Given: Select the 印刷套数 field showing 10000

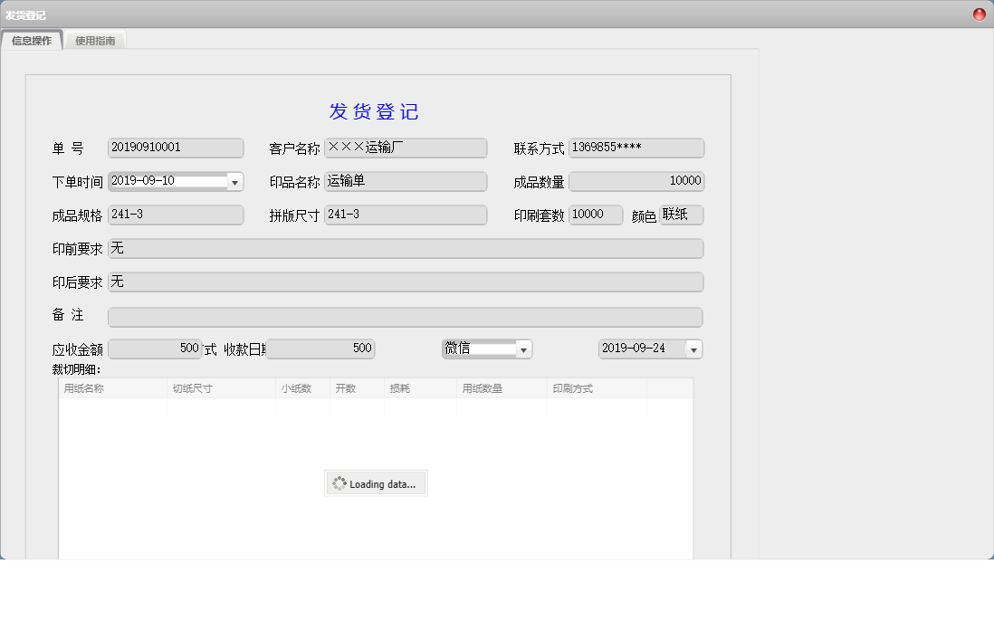Looking at the screenshot, I should [595, 215].
